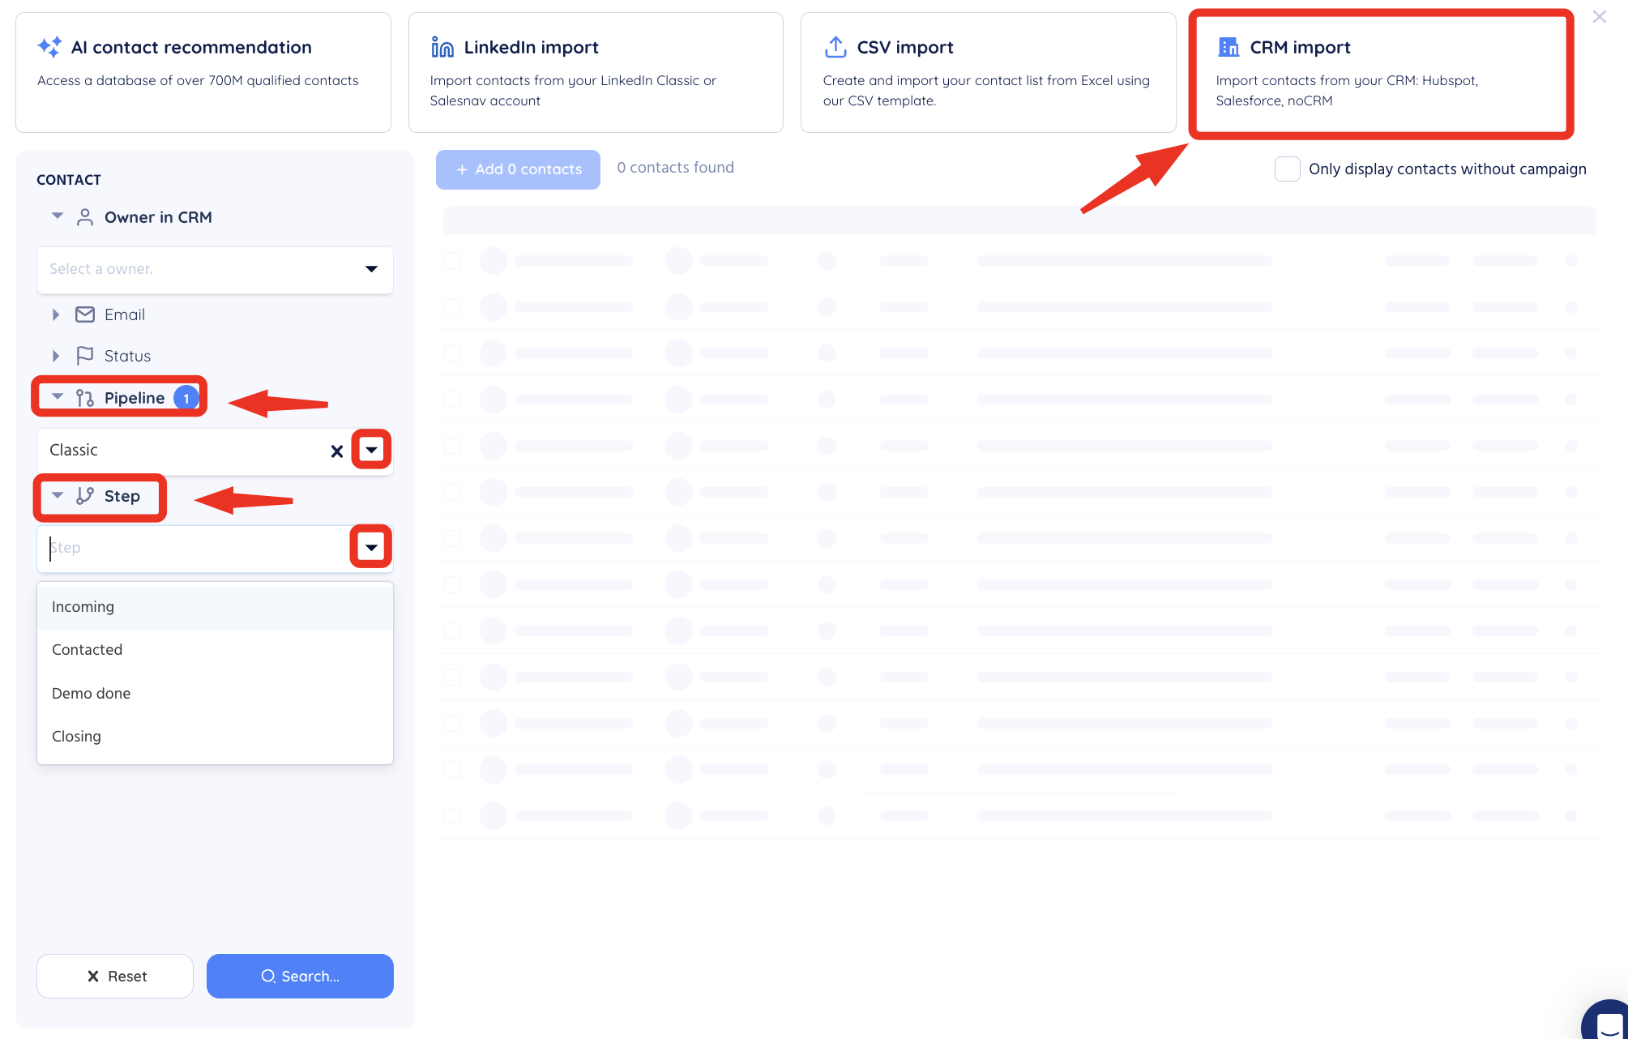Expand the Status filter section
Screen dimensions: 1628x1039
(x=56, y=356)
